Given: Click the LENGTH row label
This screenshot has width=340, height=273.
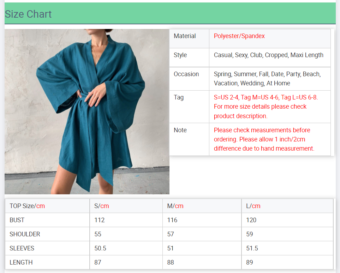Looking at the screenshot, I should point(21,262).
